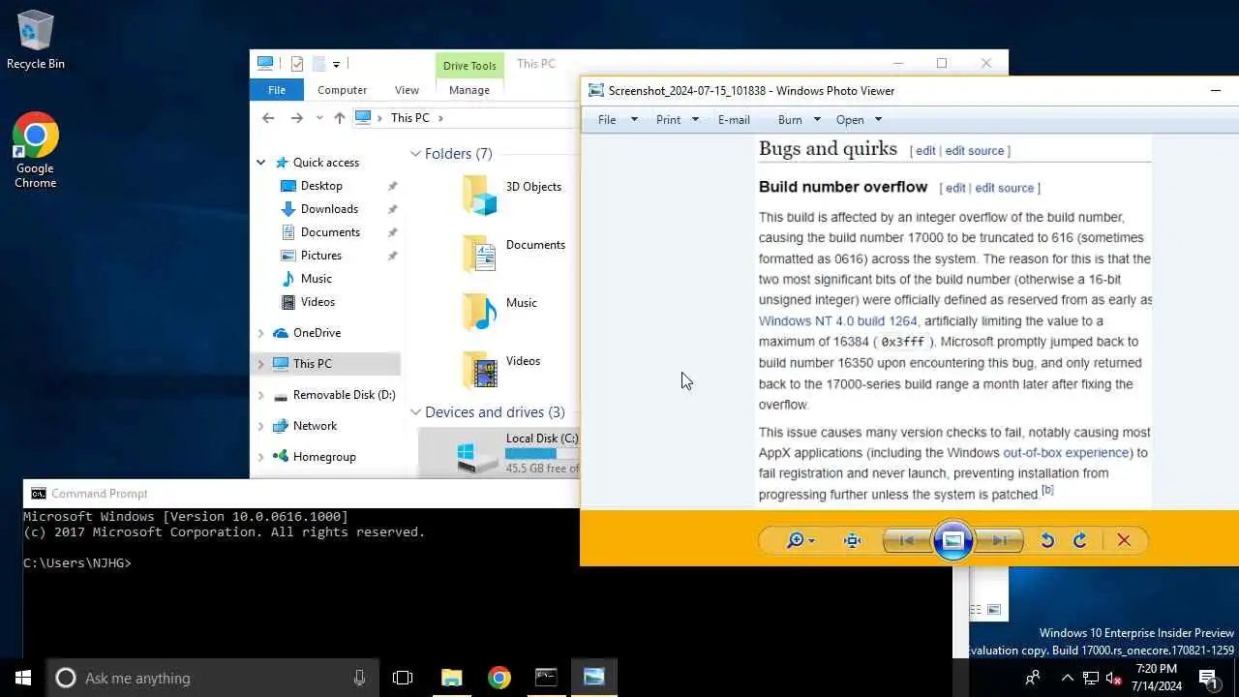
Task: Switch to Command Prompt taskbar button
Action: pyautogui.click(x=547, y=678)
